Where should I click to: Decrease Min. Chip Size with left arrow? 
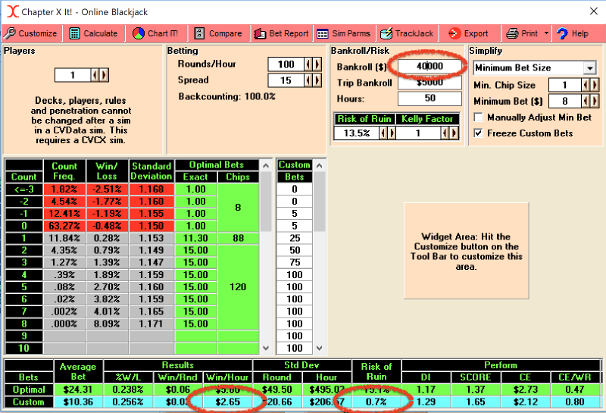[586, 85]
